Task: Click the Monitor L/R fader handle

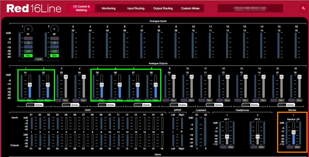Action: pos(294,132)
